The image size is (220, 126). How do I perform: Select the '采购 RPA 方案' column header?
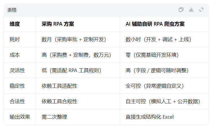58,24
